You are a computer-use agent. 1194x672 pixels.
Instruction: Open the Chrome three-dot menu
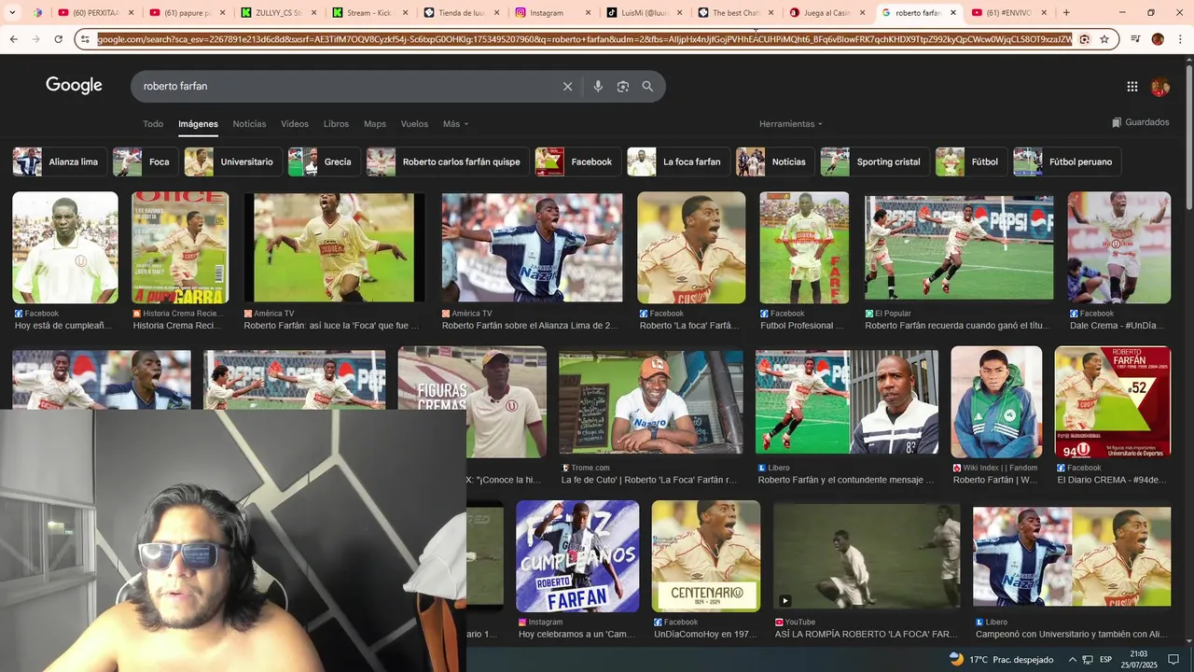click(x=1180, y=39)
